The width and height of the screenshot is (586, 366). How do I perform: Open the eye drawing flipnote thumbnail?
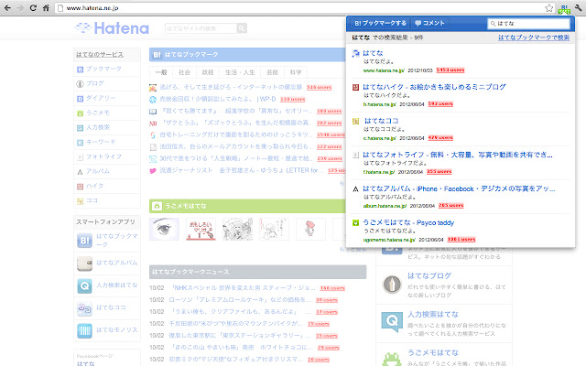(x=164, y=229)
